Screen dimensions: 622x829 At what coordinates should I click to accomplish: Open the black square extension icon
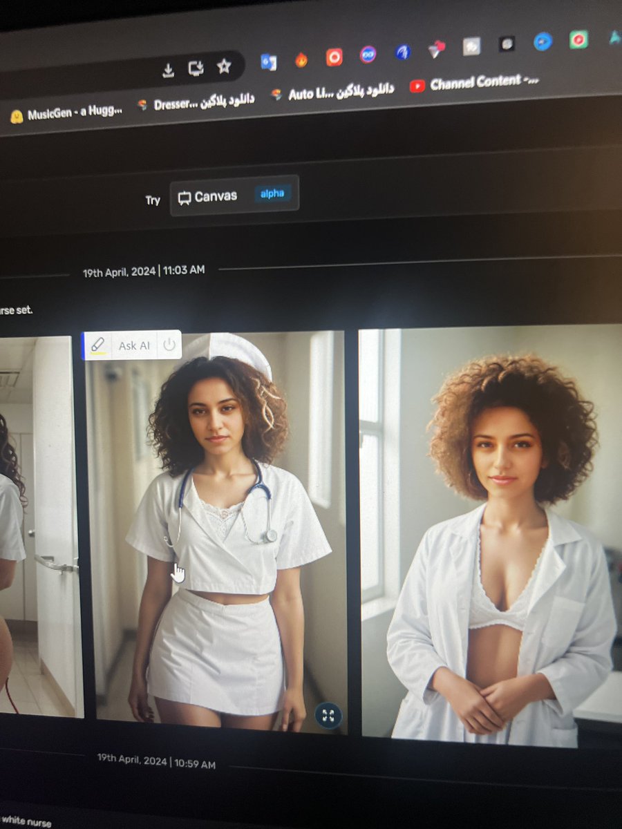coord(507,44)
